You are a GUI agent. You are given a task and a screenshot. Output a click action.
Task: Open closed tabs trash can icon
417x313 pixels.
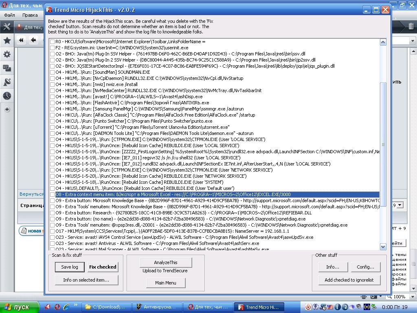(x=411, y=27)
